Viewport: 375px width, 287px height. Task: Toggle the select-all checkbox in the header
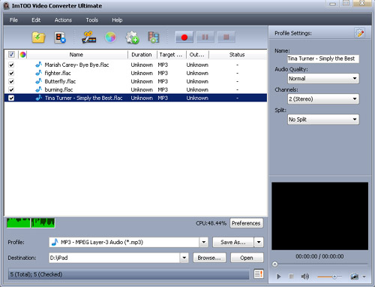coord(11,54)
